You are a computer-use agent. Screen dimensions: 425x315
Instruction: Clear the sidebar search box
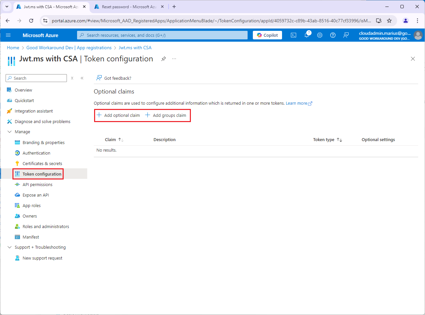72,78
